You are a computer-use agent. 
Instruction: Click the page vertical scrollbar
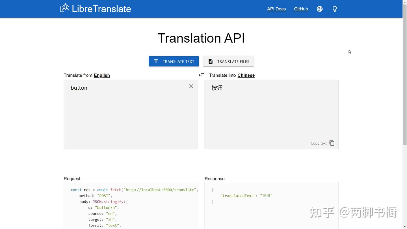[405, 85]
